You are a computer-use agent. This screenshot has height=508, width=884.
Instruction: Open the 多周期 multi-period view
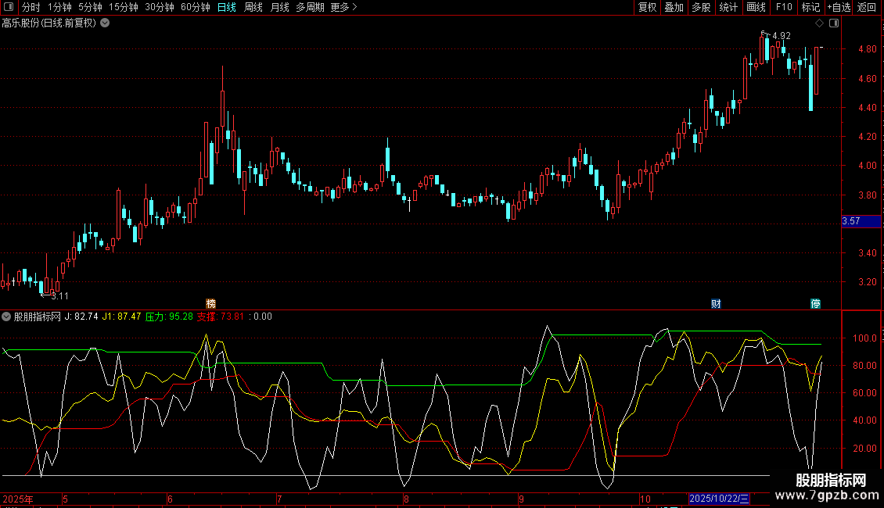(309, 7)
